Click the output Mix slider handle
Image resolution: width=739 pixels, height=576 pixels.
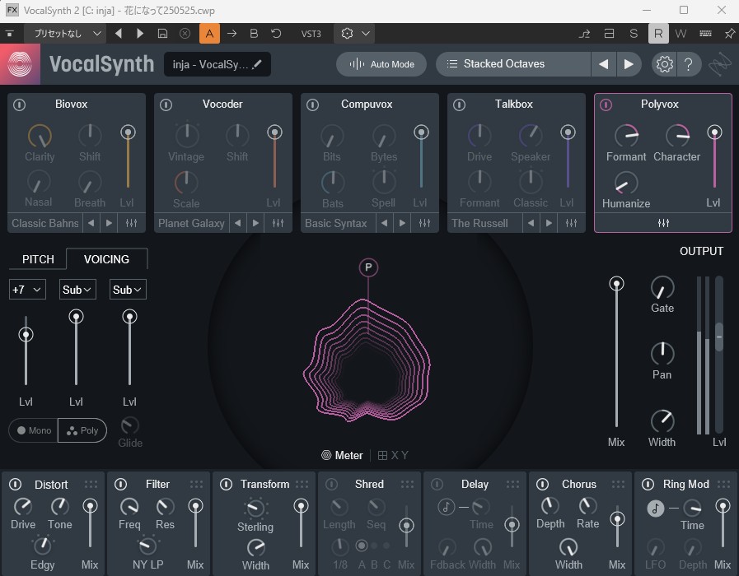click(616, 284)
